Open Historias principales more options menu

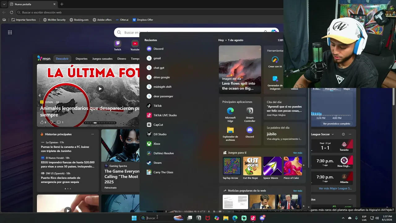(93, 134)
